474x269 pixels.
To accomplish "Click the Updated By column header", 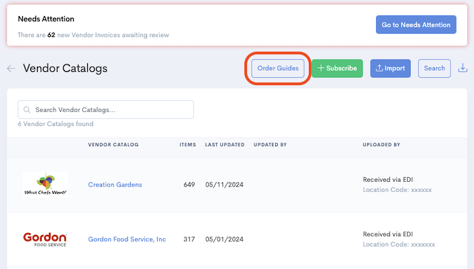I will coord(270,145).
